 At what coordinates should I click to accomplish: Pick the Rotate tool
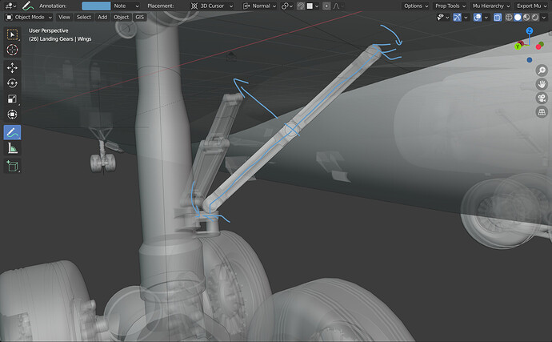tap(12, 83)
